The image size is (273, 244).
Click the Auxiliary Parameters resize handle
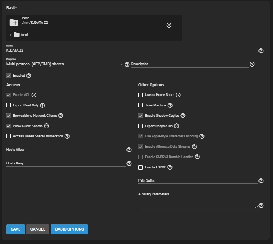coord(256,206)
